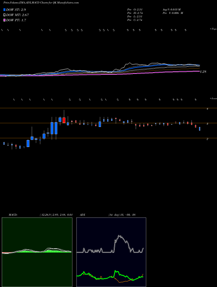Click the price axis label 2
Screen dimensions: 217x287
[x=207, y=139]
